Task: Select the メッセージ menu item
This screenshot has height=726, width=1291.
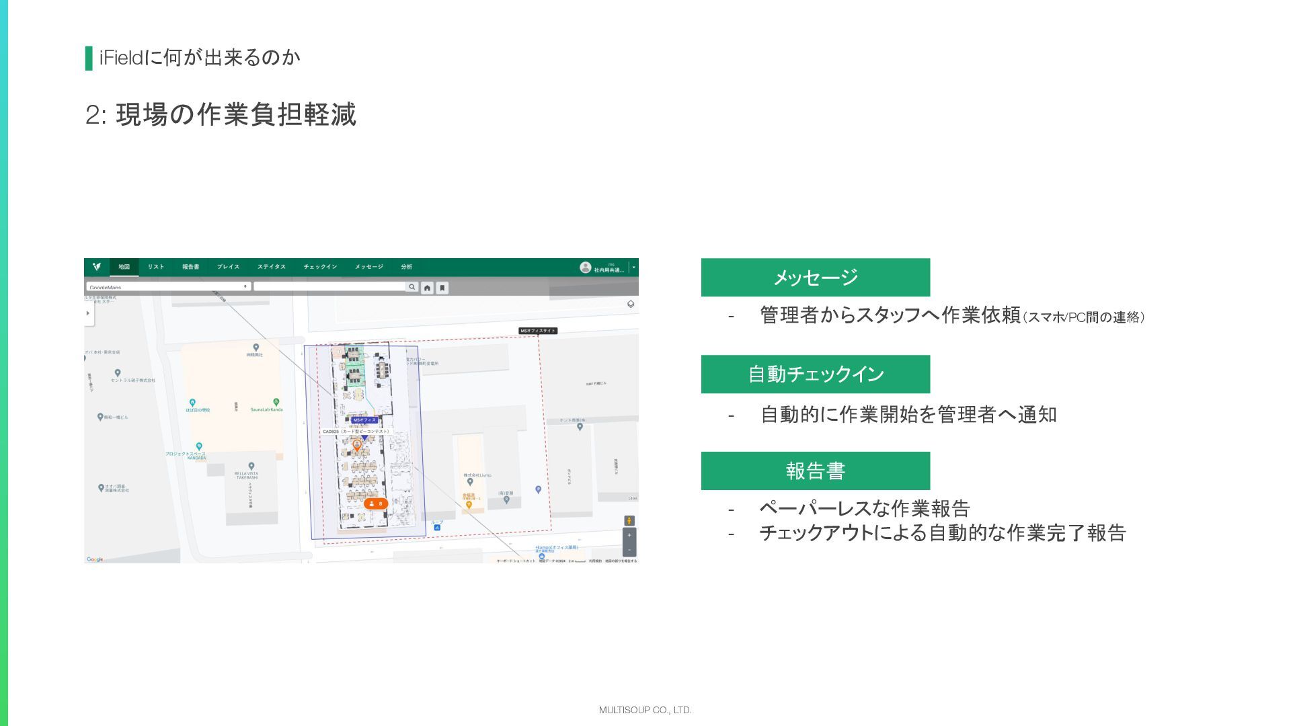Action: pos(368,267)
